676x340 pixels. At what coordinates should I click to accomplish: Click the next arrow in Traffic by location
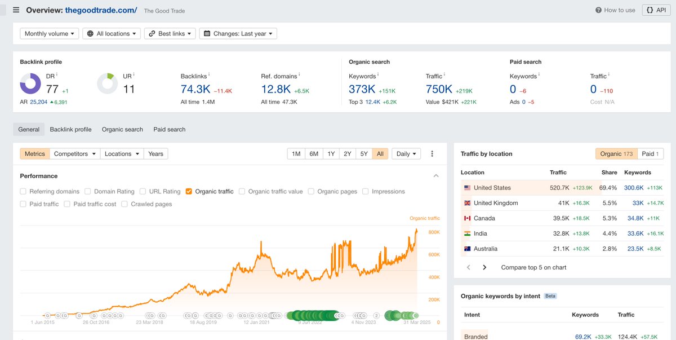click(484, 267)
